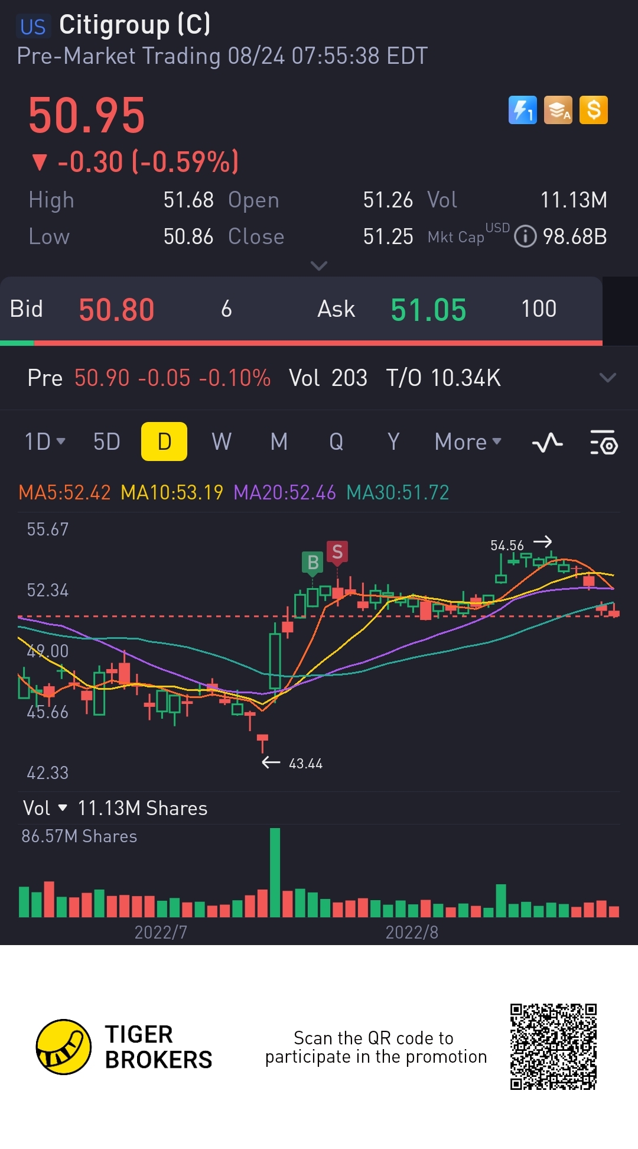Open the 1D timeframe dropdown
Image resolution: width=638 pixels, height=1149 pixels.
click(45, 442)
